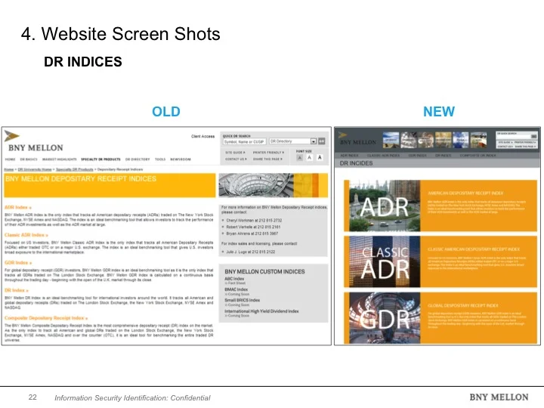Click the architectural banner image on old site
This screenshot has width=544, height=408.
[x=273, y=185]
